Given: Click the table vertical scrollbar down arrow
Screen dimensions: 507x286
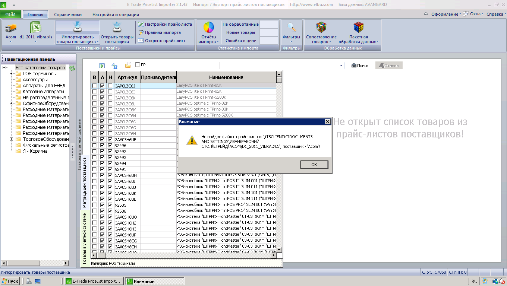Looking at the screenshot, I should (x=279, y=250).
